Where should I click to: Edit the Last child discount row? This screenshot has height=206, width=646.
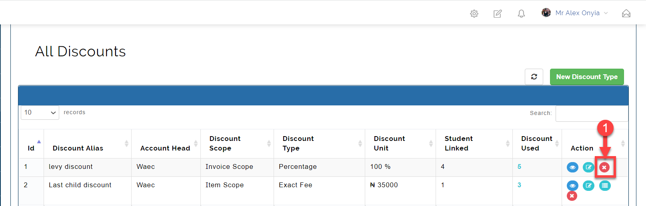coord(588,186)
